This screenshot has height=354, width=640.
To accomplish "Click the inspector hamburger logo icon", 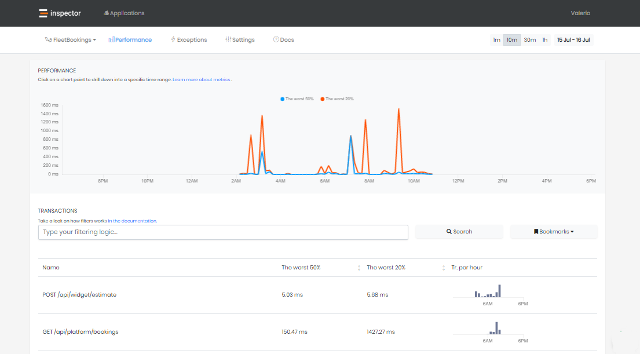I will pyautogui.click(x=42, y=12).
